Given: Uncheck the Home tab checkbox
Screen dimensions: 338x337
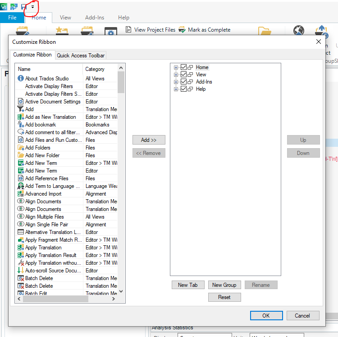Looking at the screenshot, I should pos(183,67).
